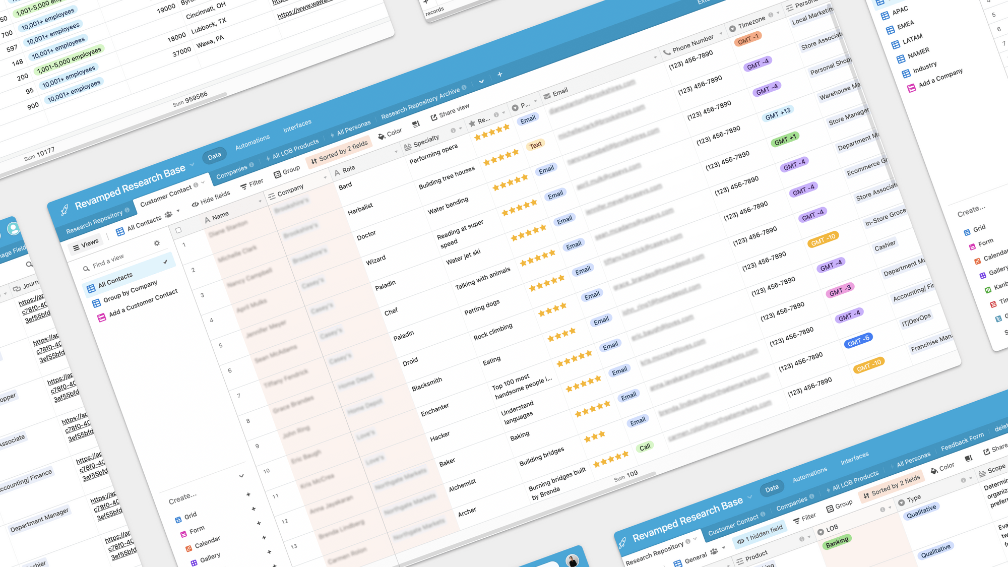This screenshot has height=567, width=1008.
Task: Click the profile avatar at the bottom edge
Action: tap(572, 560)
